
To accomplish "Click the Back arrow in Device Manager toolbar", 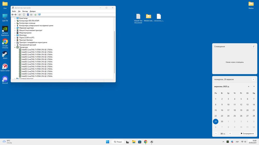I will 12,15.
